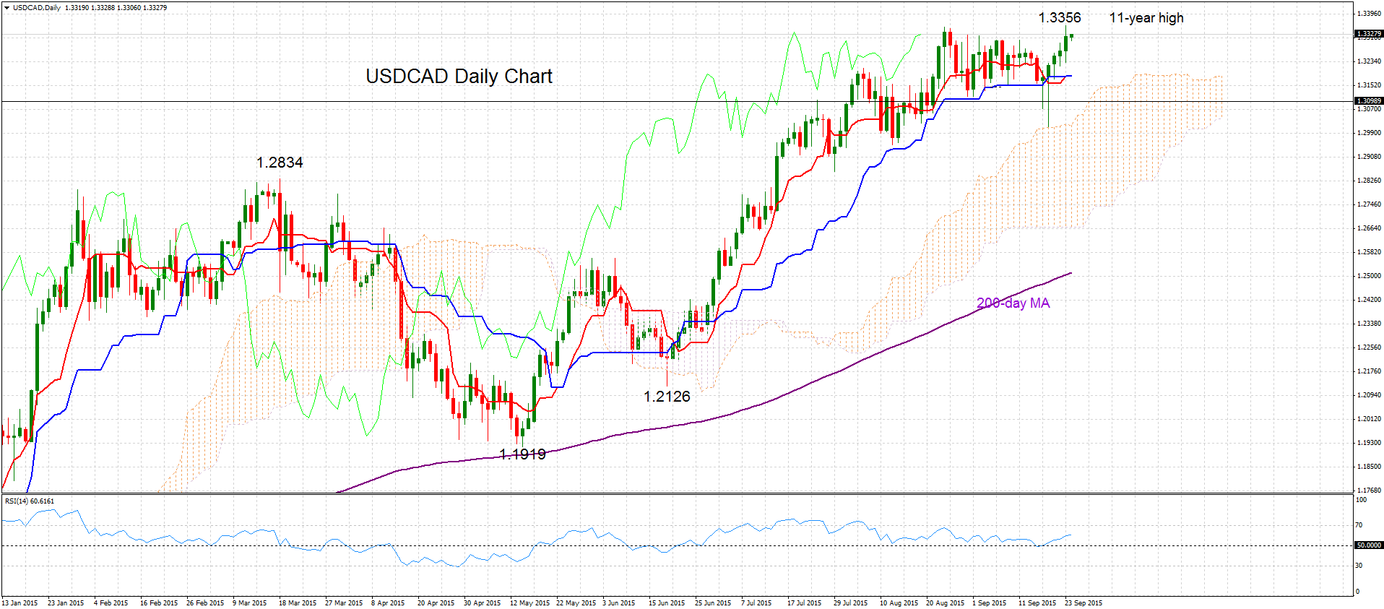Click the 'USDCAD Daily Chart' heading

pos(459,76)
